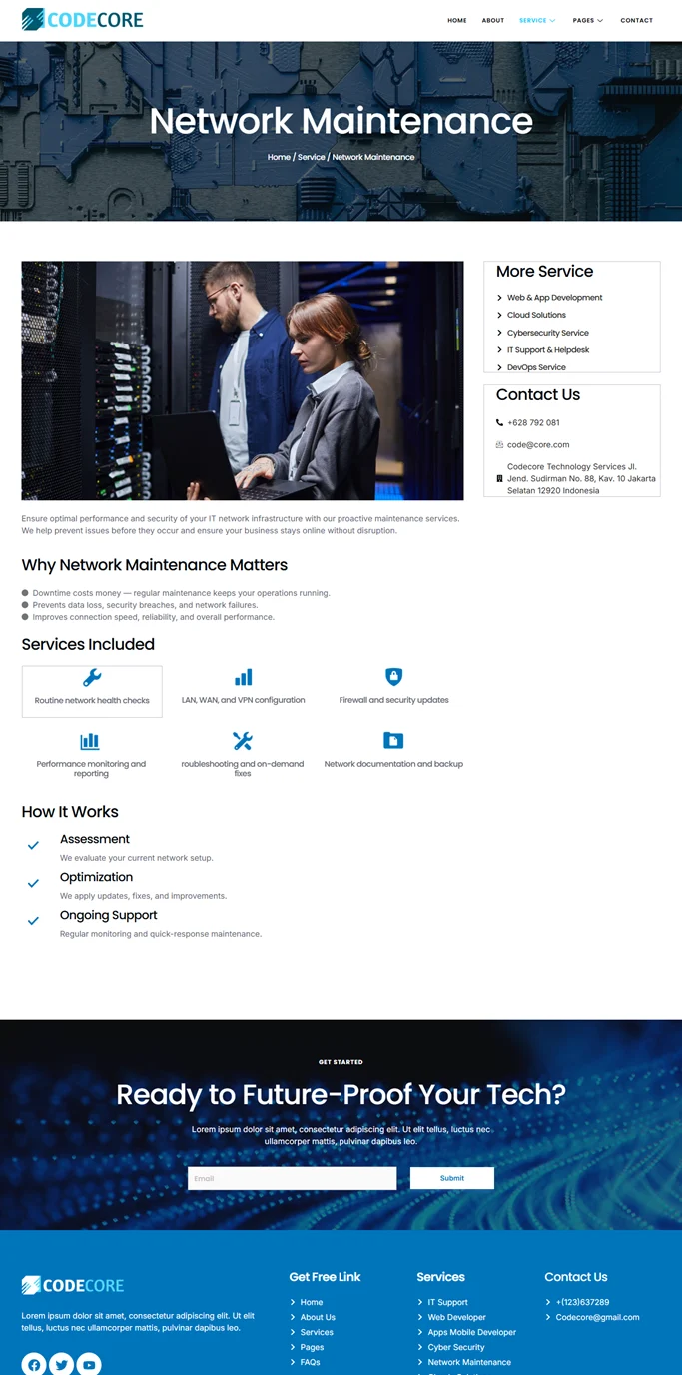Click Service in the breadcrumb
Viewport: 682px width, 1375px height.
312,157
